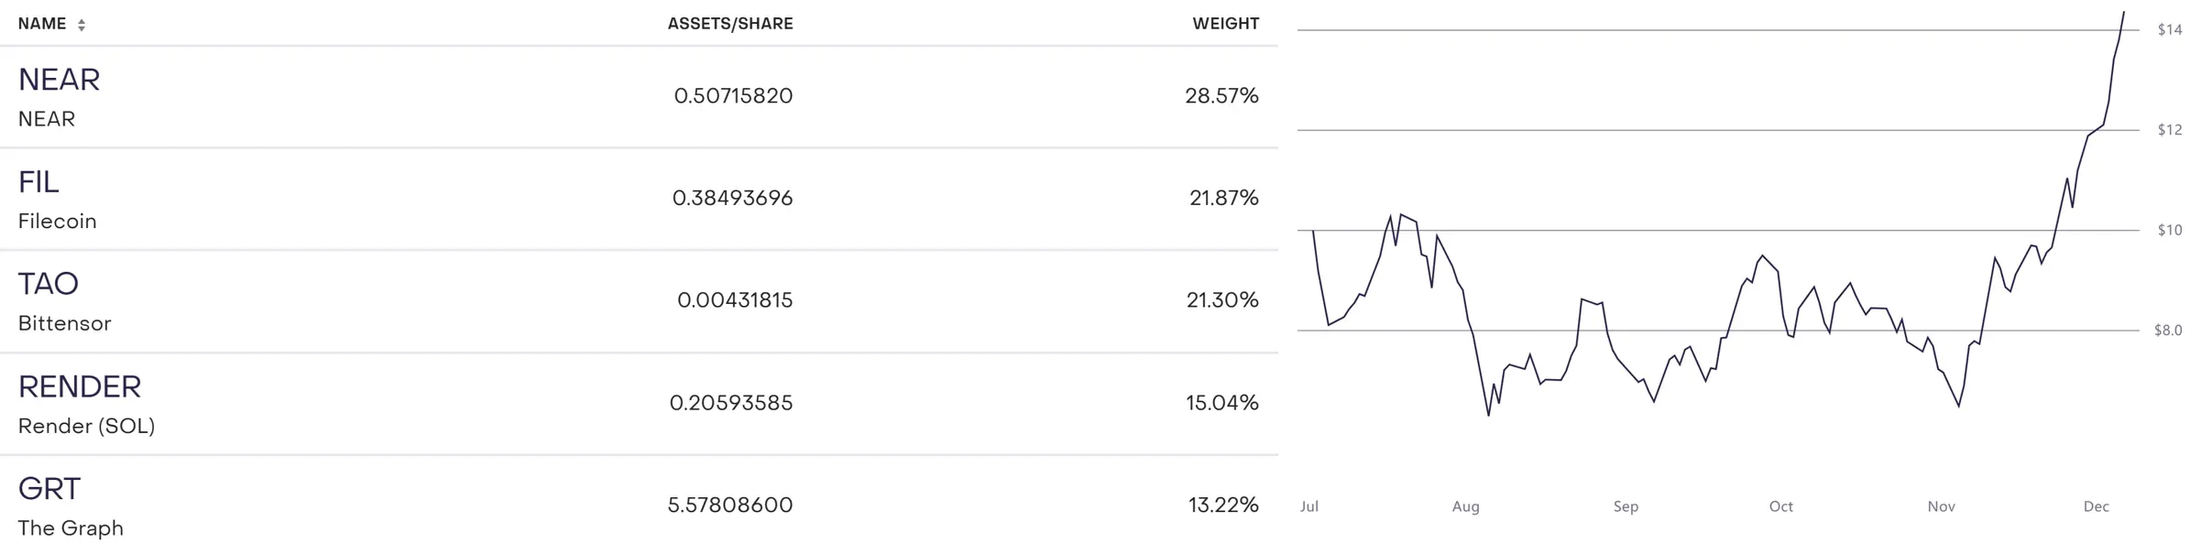This screenshot has width=2201, height=543.
Task: Click the $12 price axis label
Action: point(2169,130)
